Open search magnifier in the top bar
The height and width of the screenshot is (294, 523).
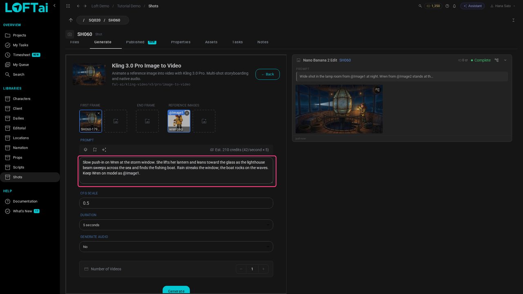(x=420, y=6)
